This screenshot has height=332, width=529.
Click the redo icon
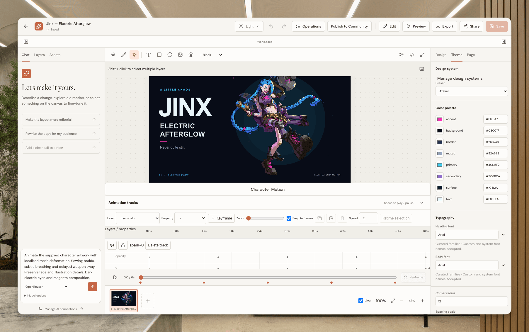tap(284, 26)
